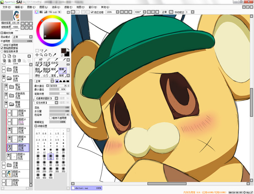Enable the 锁定不透明度 checkbox

point(2,45)
